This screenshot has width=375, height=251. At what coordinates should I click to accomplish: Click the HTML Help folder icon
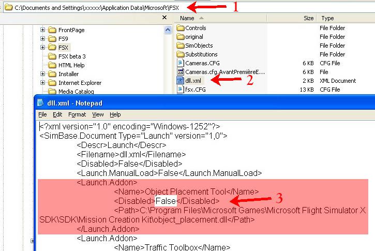point(52,65)
